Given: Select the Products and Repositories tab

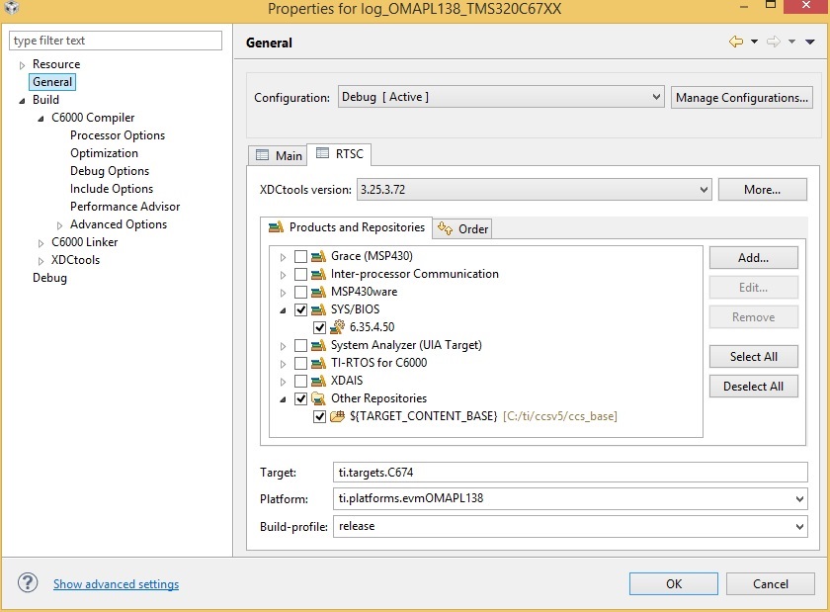Looking at the screenshot, I should (346, 227).
